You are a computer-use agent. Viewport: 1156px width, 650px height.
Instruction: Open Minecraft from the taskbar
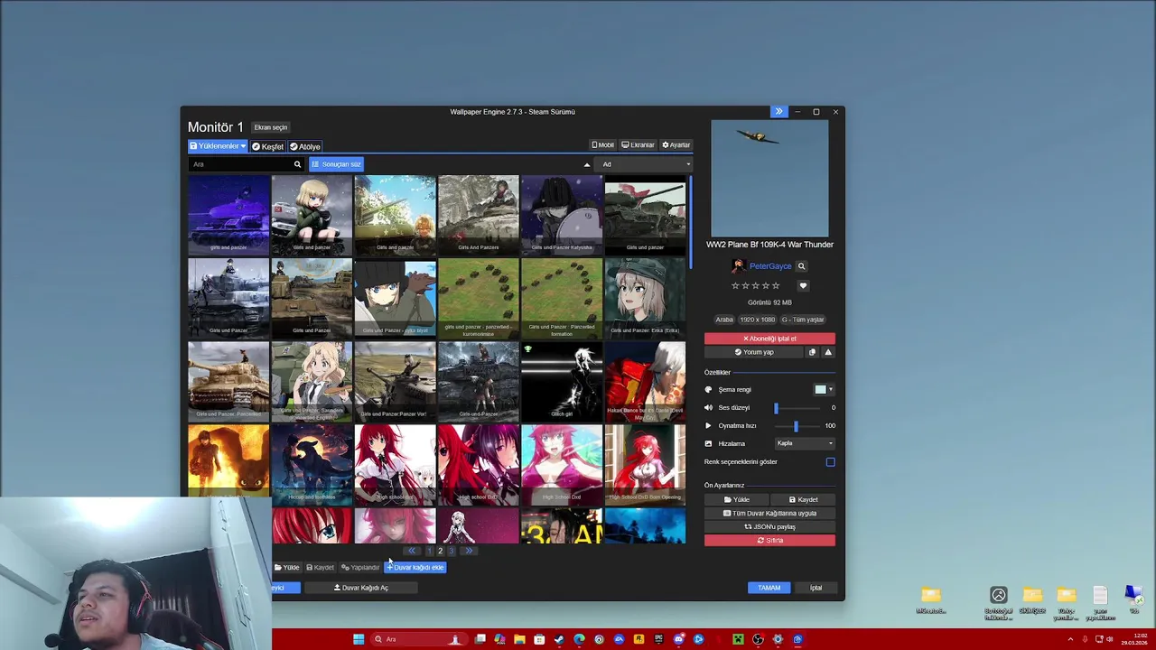738,639
